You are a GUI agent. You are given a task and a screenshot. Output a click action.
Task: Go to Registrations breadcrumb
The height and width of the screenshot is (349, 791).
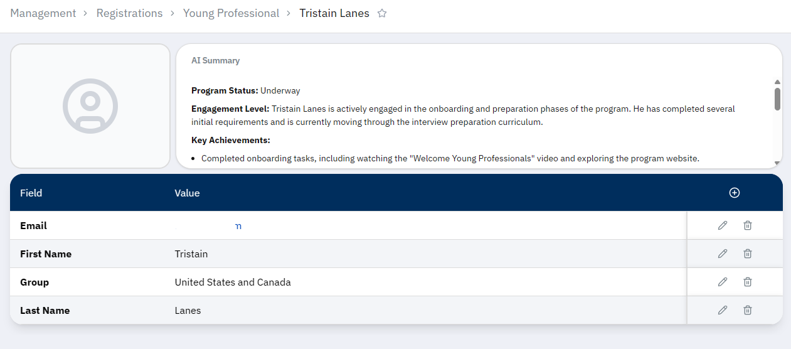pos(129,13)
